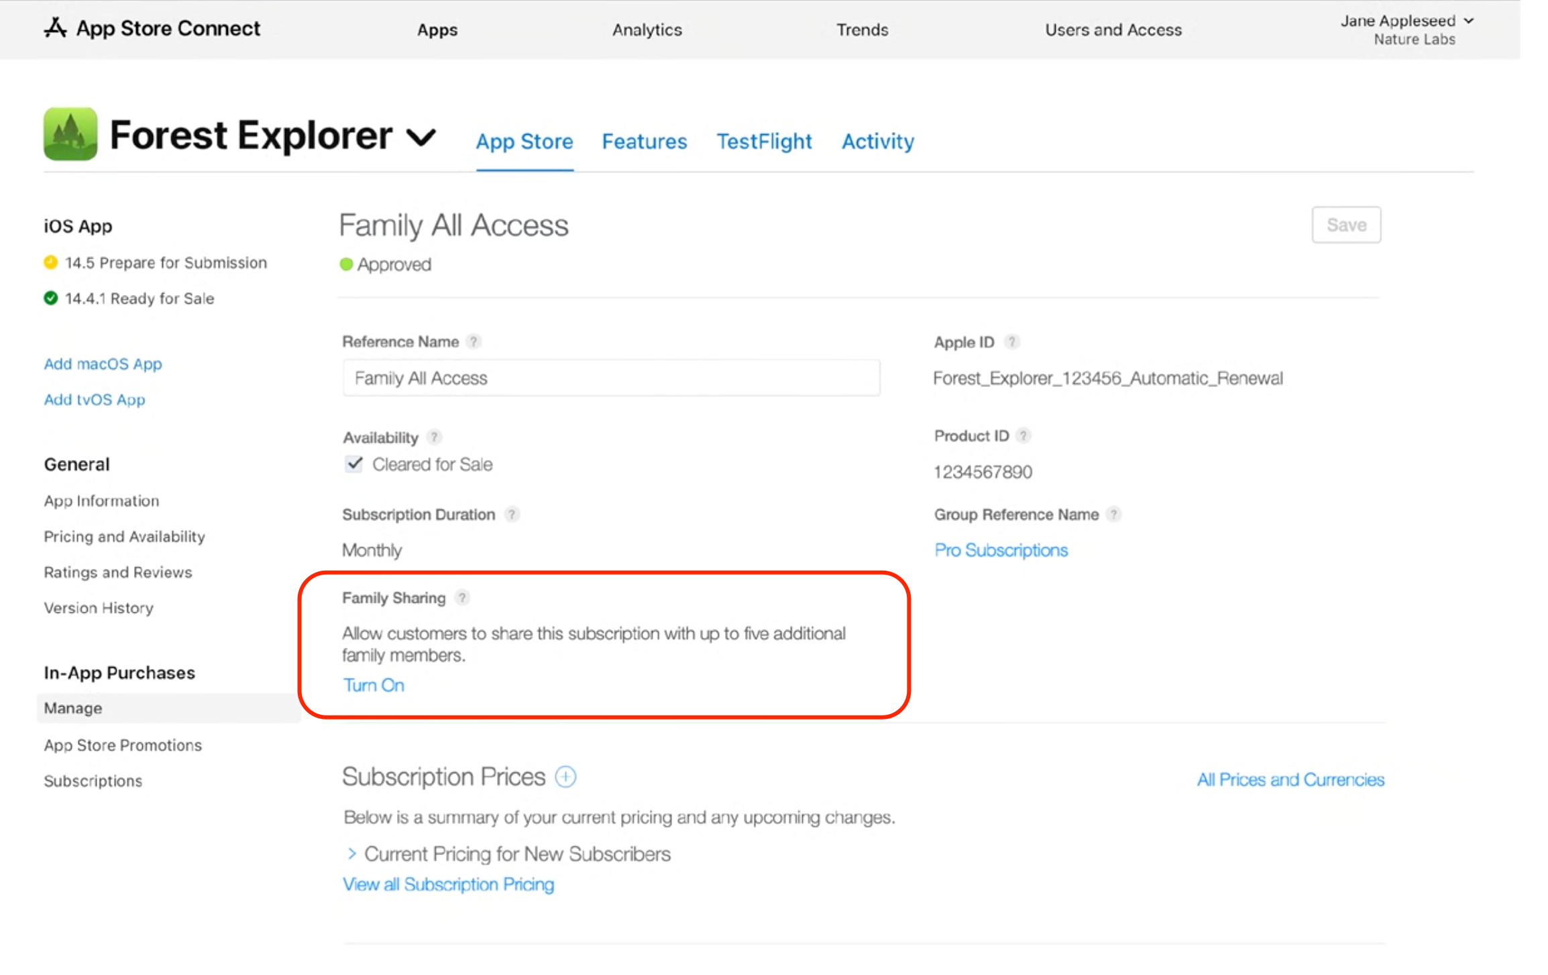Turn On Family Sharing
The width and height of the screenshot is (1548, 975).
point(374,685)
